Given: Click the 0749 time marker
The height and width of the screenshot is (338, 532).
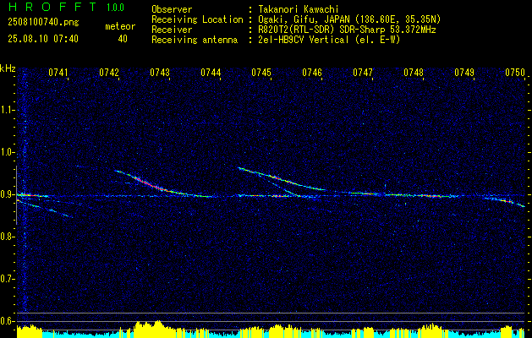Looking at the screenshot, I should pyautogui.click(x=464, y=72).
